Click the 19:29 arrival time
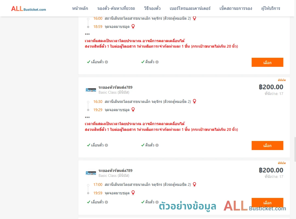Screen dimensions: 296x219 click(98, 110)
